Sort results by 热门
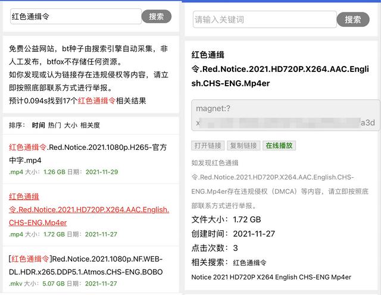Viewport: 381px width, 295px height. tap(54, 125)
